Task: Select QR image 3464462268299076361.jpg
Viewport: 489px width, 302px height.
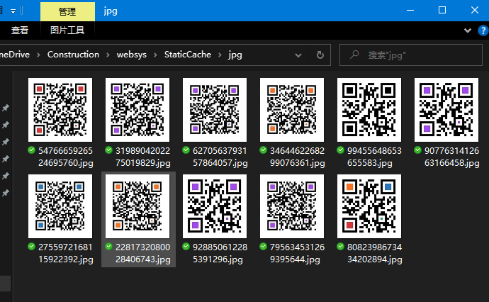Action: point(292,110)
